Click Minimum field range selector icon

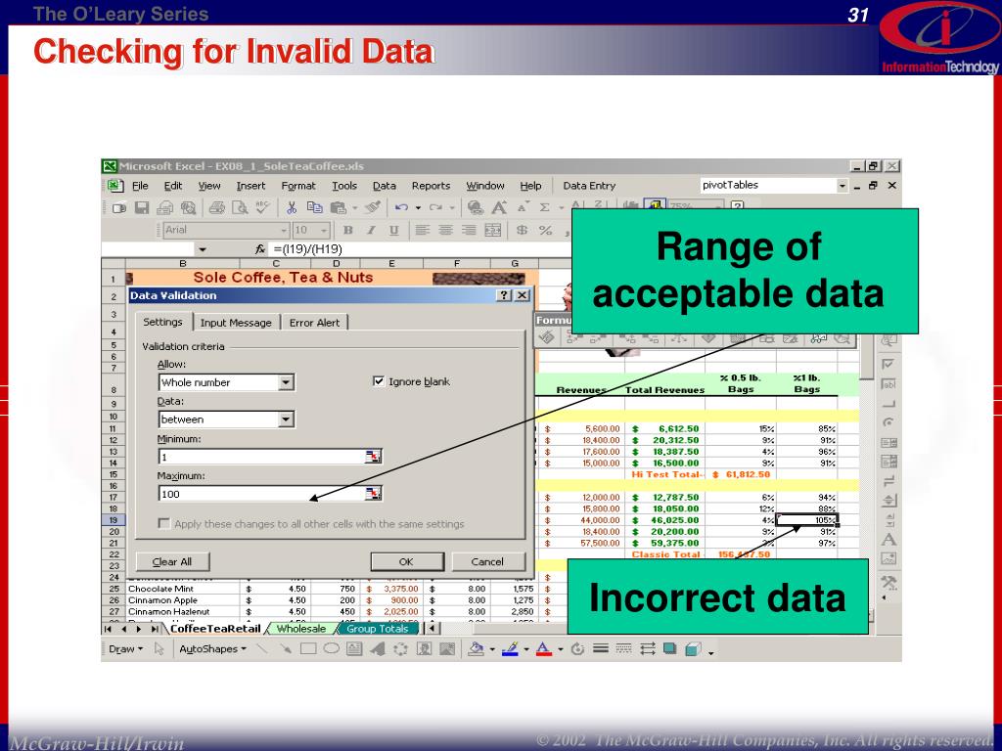[x=373, y=456]
